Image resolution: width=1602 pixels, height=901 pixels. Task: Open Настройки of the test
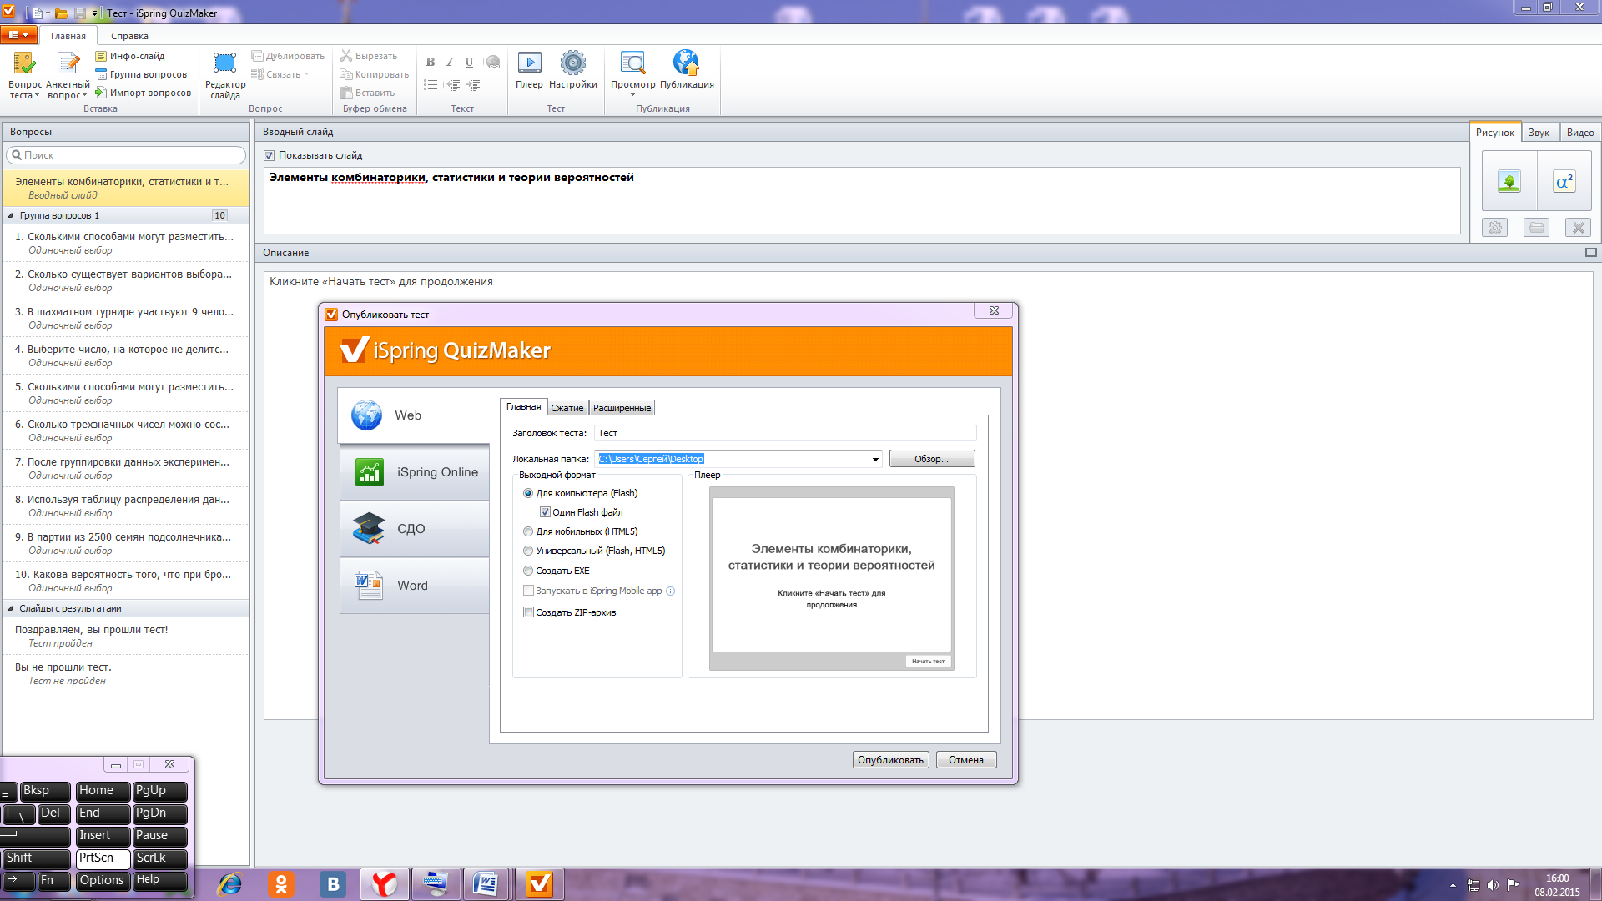point(573,70)
